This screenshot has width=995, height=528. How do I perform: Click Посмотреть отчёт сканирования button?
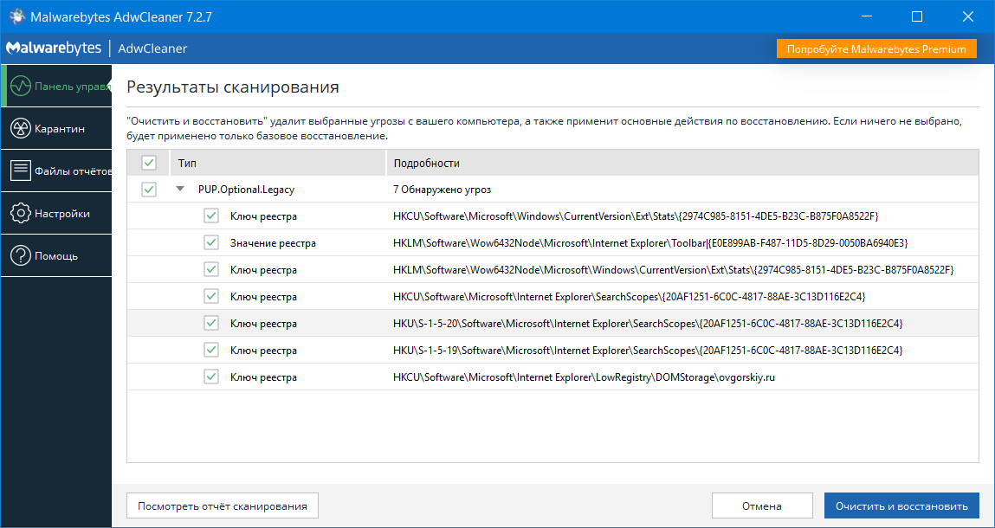222,505
